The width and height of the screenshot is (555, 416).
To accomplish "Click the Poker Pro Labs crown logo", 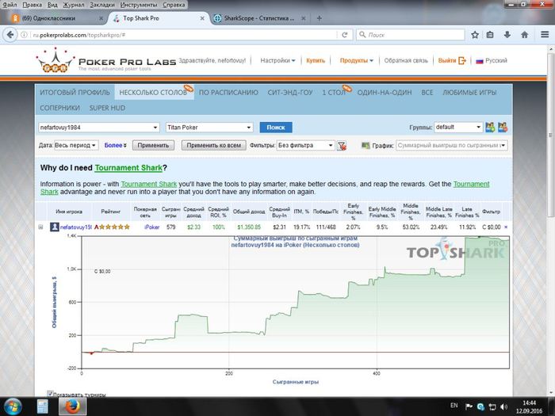I will tap(55, 61).
